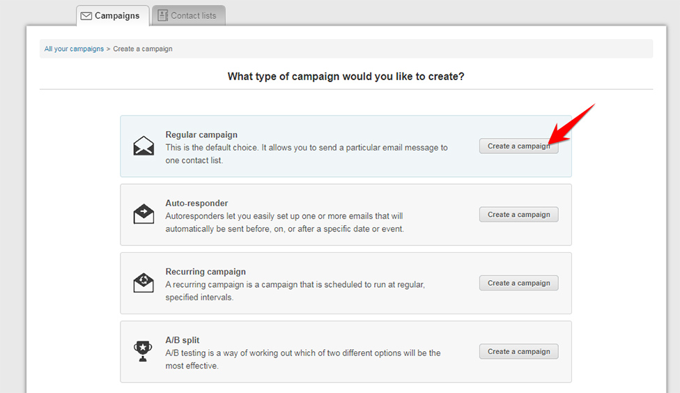This screenshot has width=680, height=393.
Task: Click the contact card icon in Contact lists tab
Action: [162, 15]
